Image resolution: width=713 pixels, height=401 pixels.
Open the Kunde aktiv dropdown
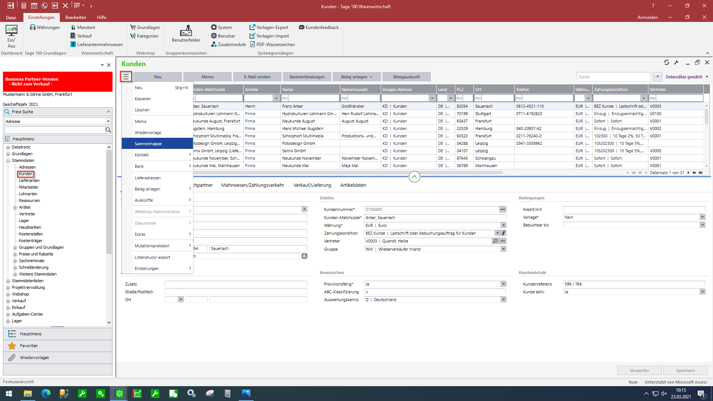pos(702,292)
